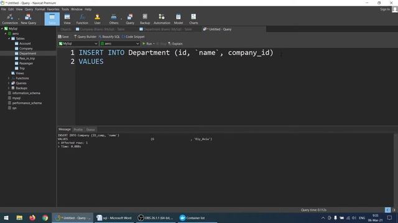398x223 pixels.
Task: Select the Trip table
Action: tap(22, 68)
